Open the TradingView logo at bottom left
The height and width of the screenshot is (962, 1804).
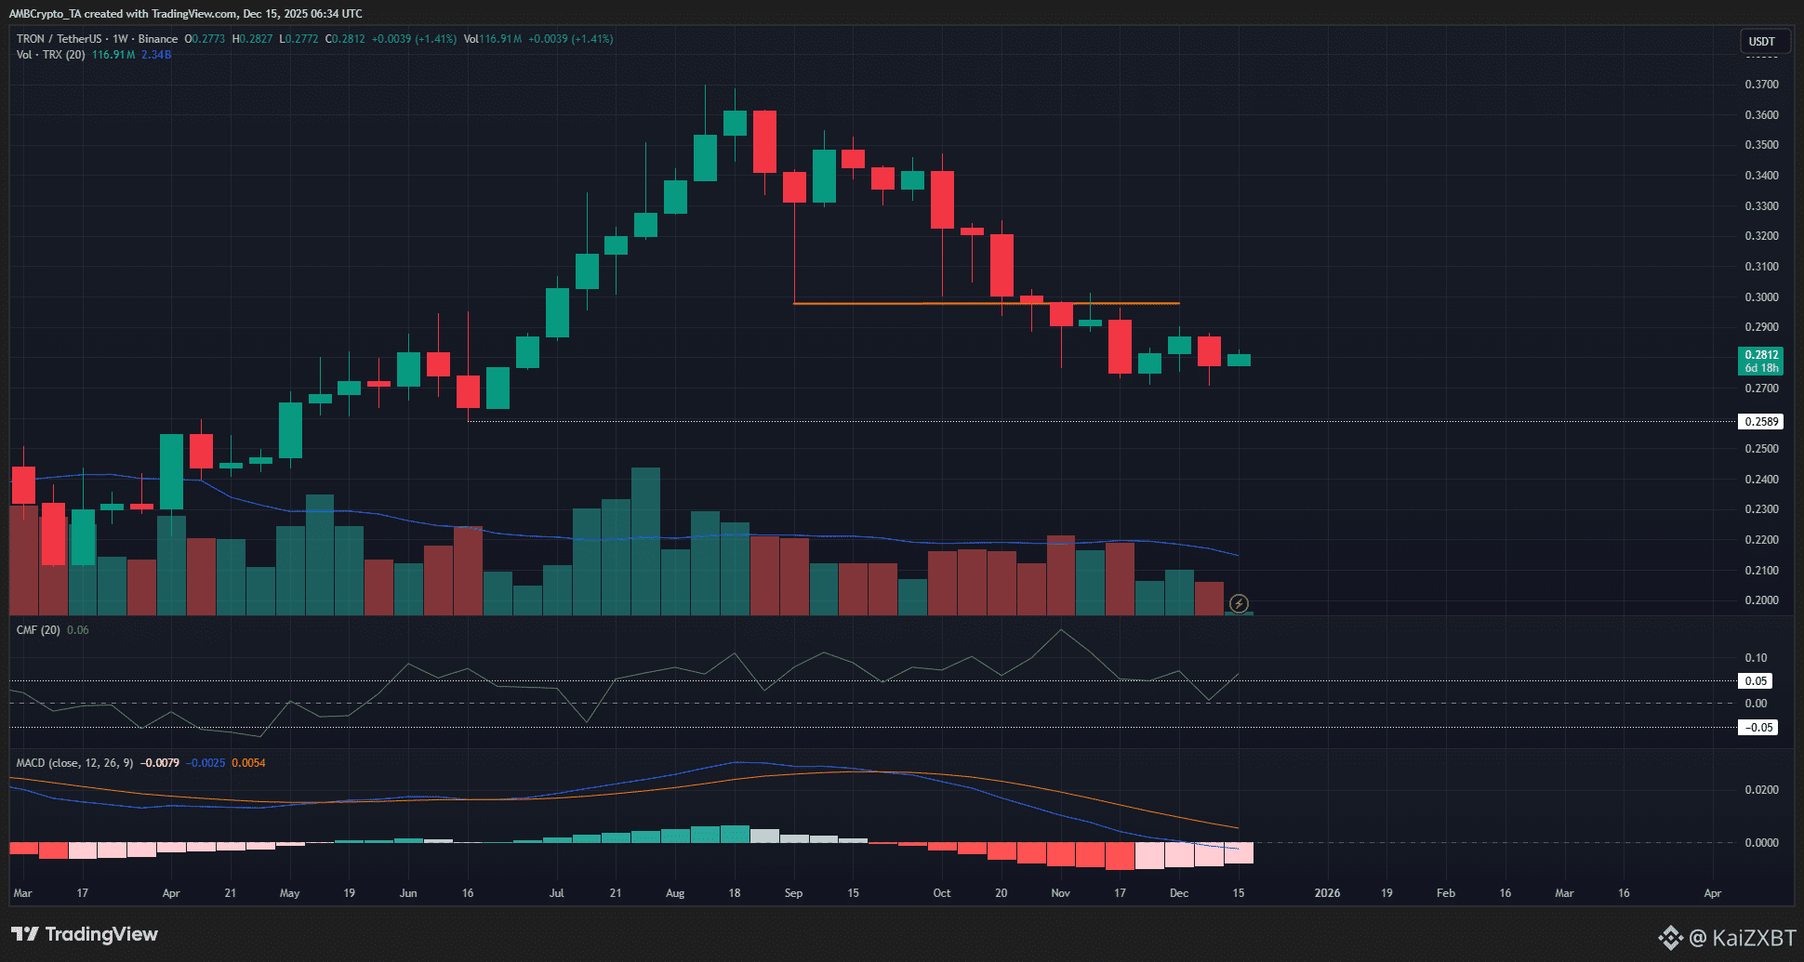click(84, 934)
